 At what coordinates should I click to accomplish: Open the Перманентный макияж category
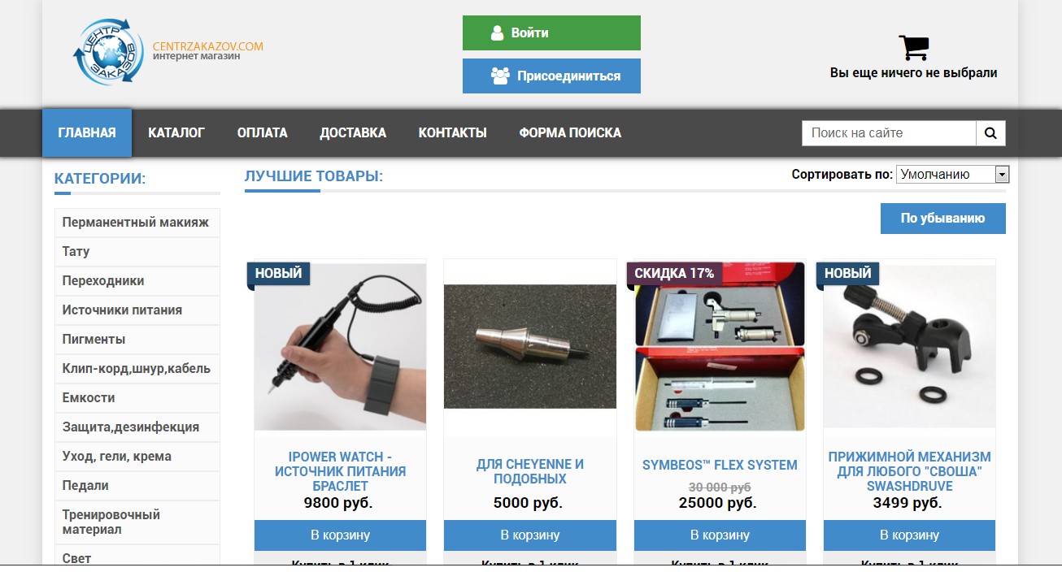137,223
